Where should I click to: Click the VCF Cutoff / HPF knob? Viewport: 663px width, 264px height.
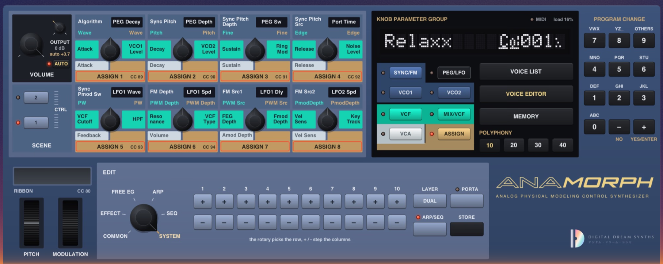(110, 120)
